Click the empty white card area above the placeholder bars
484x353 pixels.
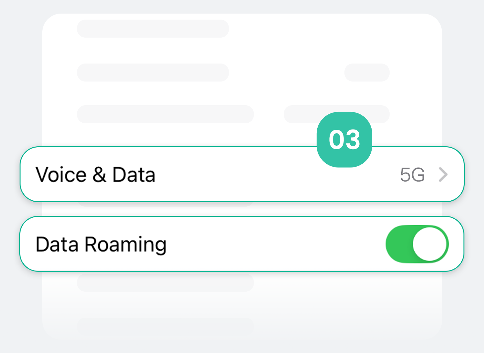coord(316,32)
